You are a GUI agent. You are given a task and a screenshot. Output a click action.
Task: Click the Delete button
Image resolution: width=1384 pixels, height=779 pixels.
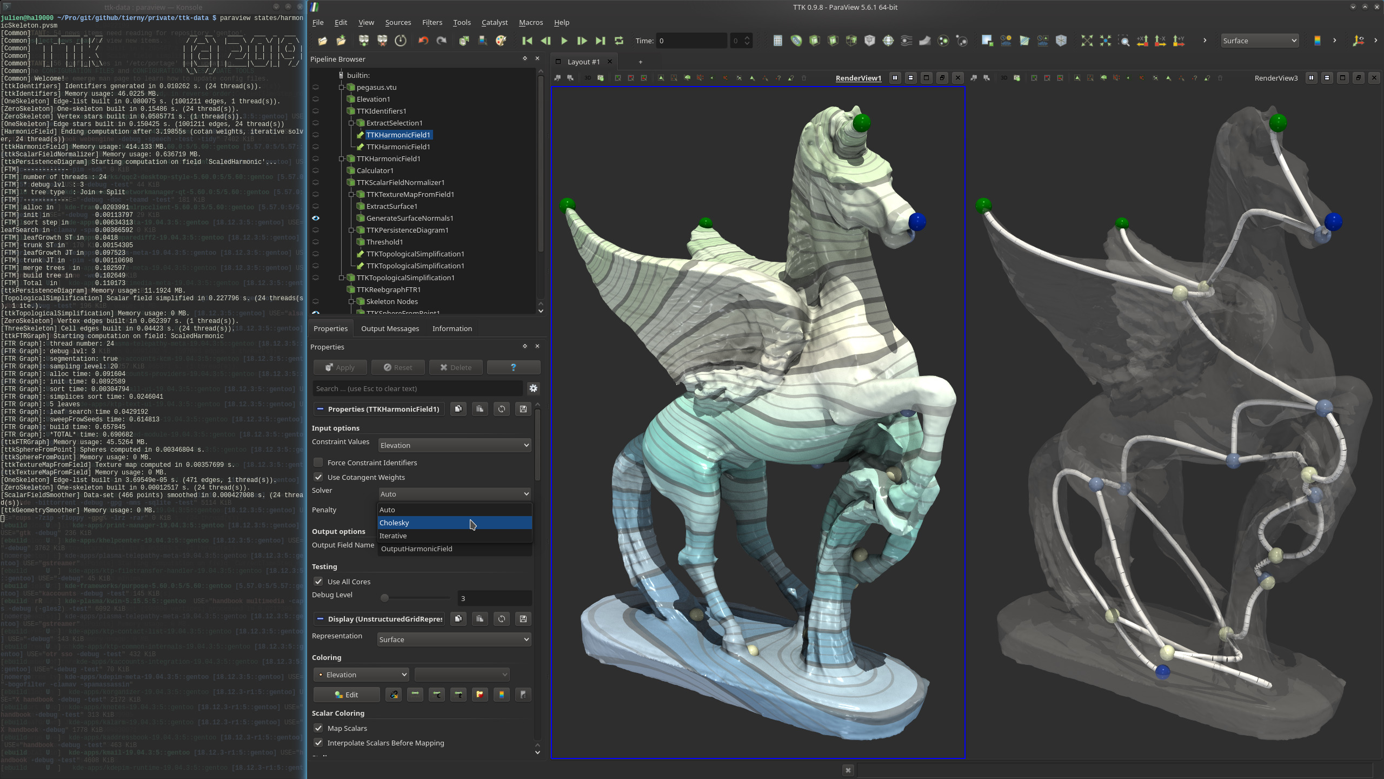456,367
